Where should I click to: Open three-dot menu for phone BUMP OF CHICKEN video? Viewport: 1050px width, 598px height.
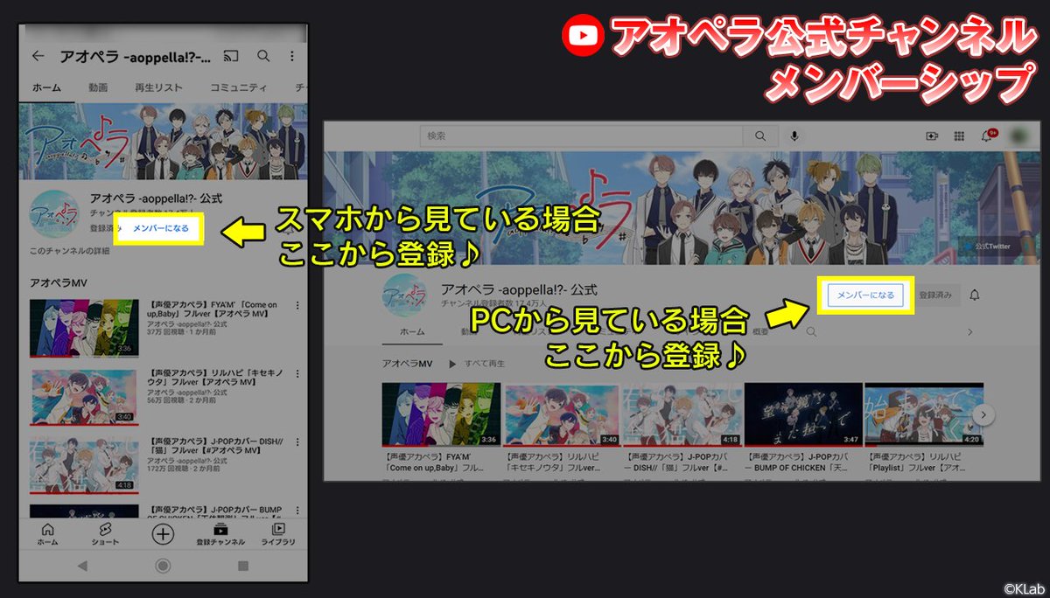click(297, 511)
